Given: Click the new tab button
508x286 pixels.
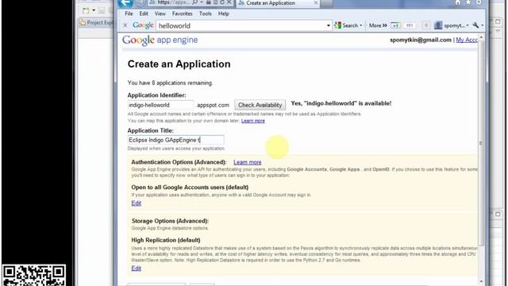Looking at the screenshot, I should [x=326, y=3].
